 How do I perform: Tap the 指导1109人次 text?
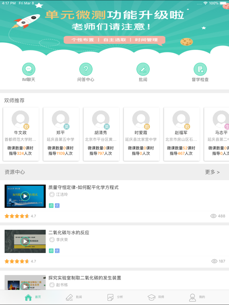[x=60, y=153]
